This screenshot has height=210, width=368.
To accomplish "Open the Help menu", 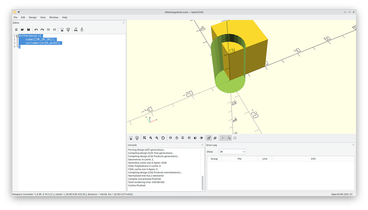I will click(64, 17).
